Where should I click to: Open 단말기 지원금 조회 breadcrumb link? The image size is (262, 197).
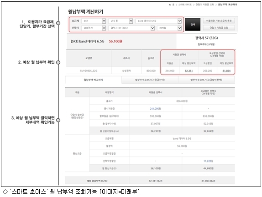coord(204,5)
